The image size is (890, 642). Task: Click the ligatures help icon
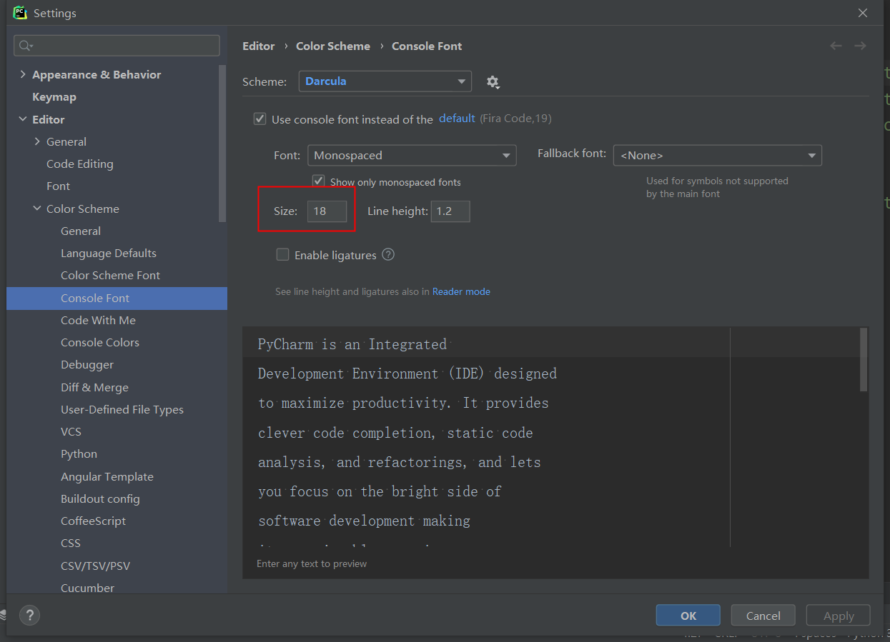click(388, 254)
